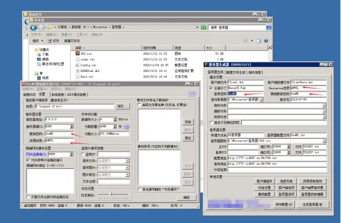Go back in the 登录器 Explorer window
The width and height of the screenshot is (341, 223).
(33, 28)
